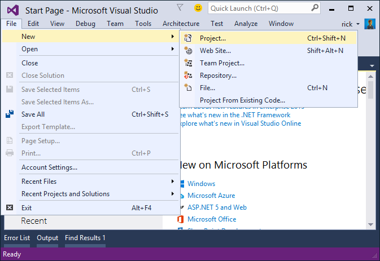
Task: Open the rick account dropdown arrow
Action: coord(358,24)
